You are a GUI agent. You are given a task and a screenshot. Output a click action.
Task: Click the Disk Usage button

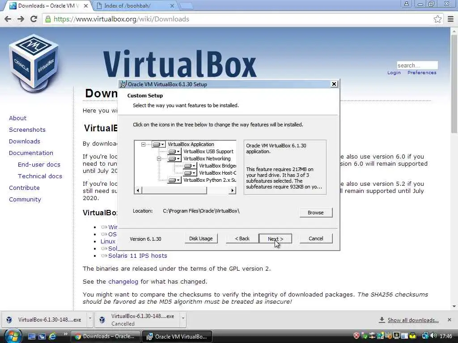[x=201, y=238]
